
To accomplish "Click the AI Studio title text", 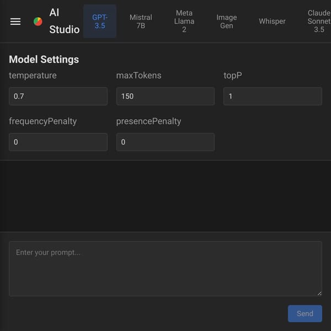I will click(65, 21).
